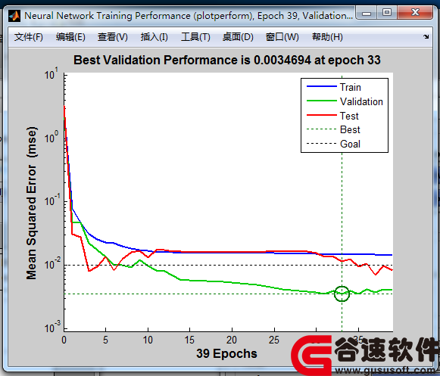Click the dock figure arrow icon
Screen dimensions: 440x376
[x=426, y=37]
